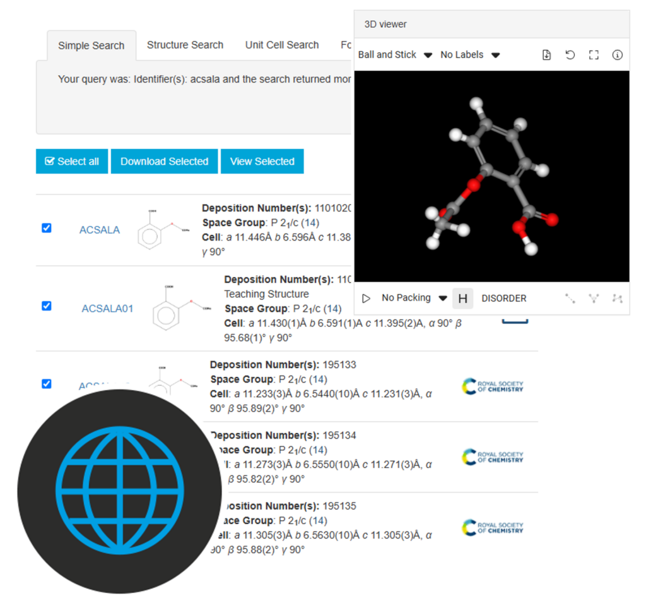Click the large blue globe icon
Viewport: 646px width, 608px height.
[119, 492]
